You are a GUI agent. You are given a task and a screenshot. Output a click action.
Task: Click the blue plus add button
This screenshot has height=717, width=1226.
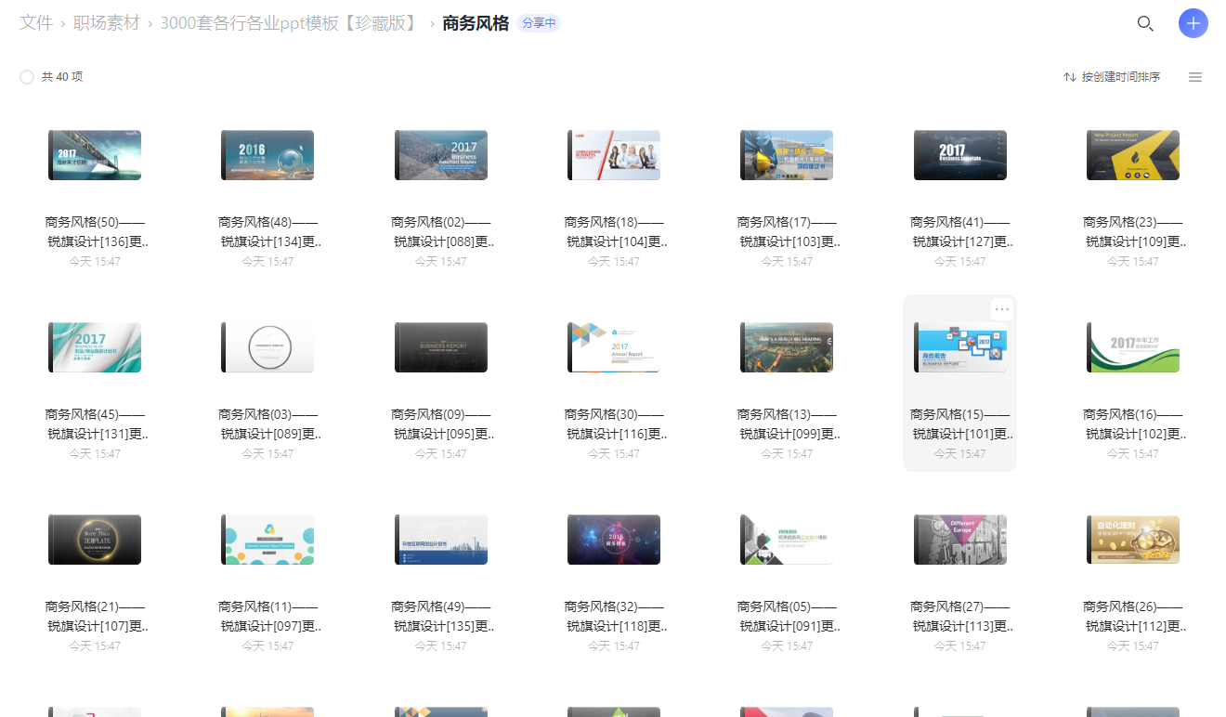tap(1193, 23)
